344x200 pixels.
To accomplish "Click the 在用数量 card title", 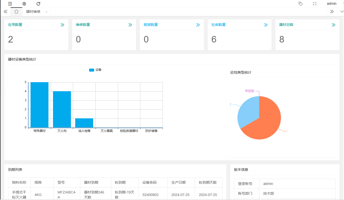I will coord(15,25).
